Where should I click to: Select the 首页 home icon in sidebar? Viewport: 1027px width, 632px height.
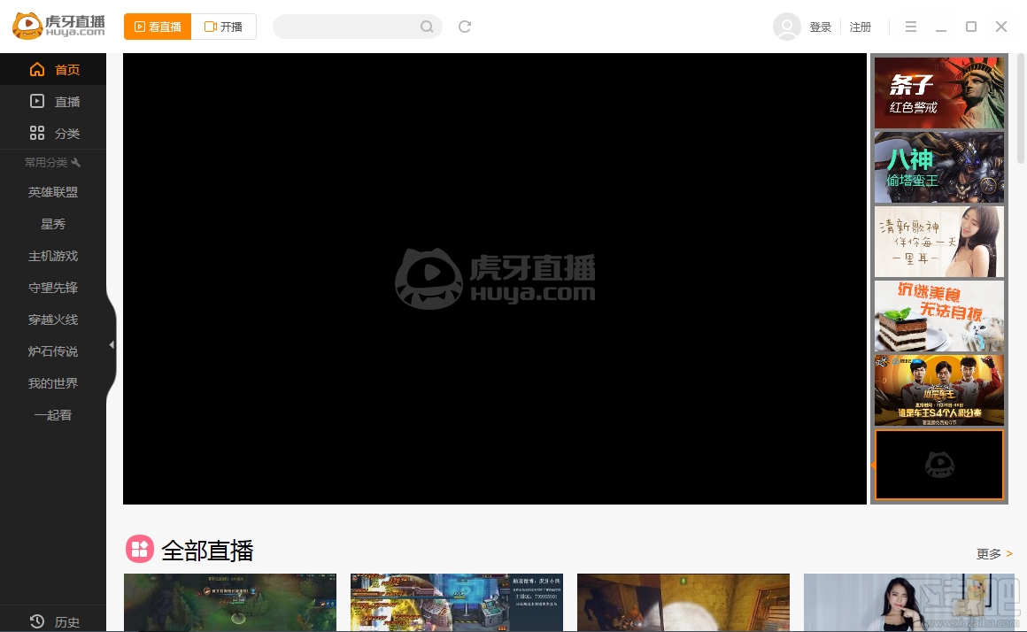pos(36,69)
